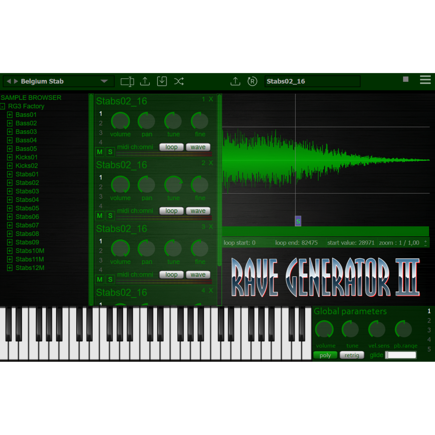Image resolution: width=435 pixels, height=435 pixels.
Task: Toggle poly mode in Global parameters
Action: tap(325, 355)
